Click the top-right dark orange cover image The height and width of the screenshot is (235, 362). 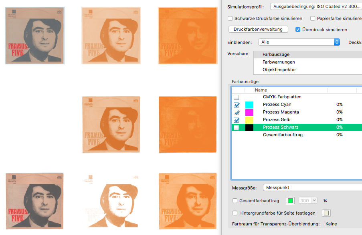(188, 36)
